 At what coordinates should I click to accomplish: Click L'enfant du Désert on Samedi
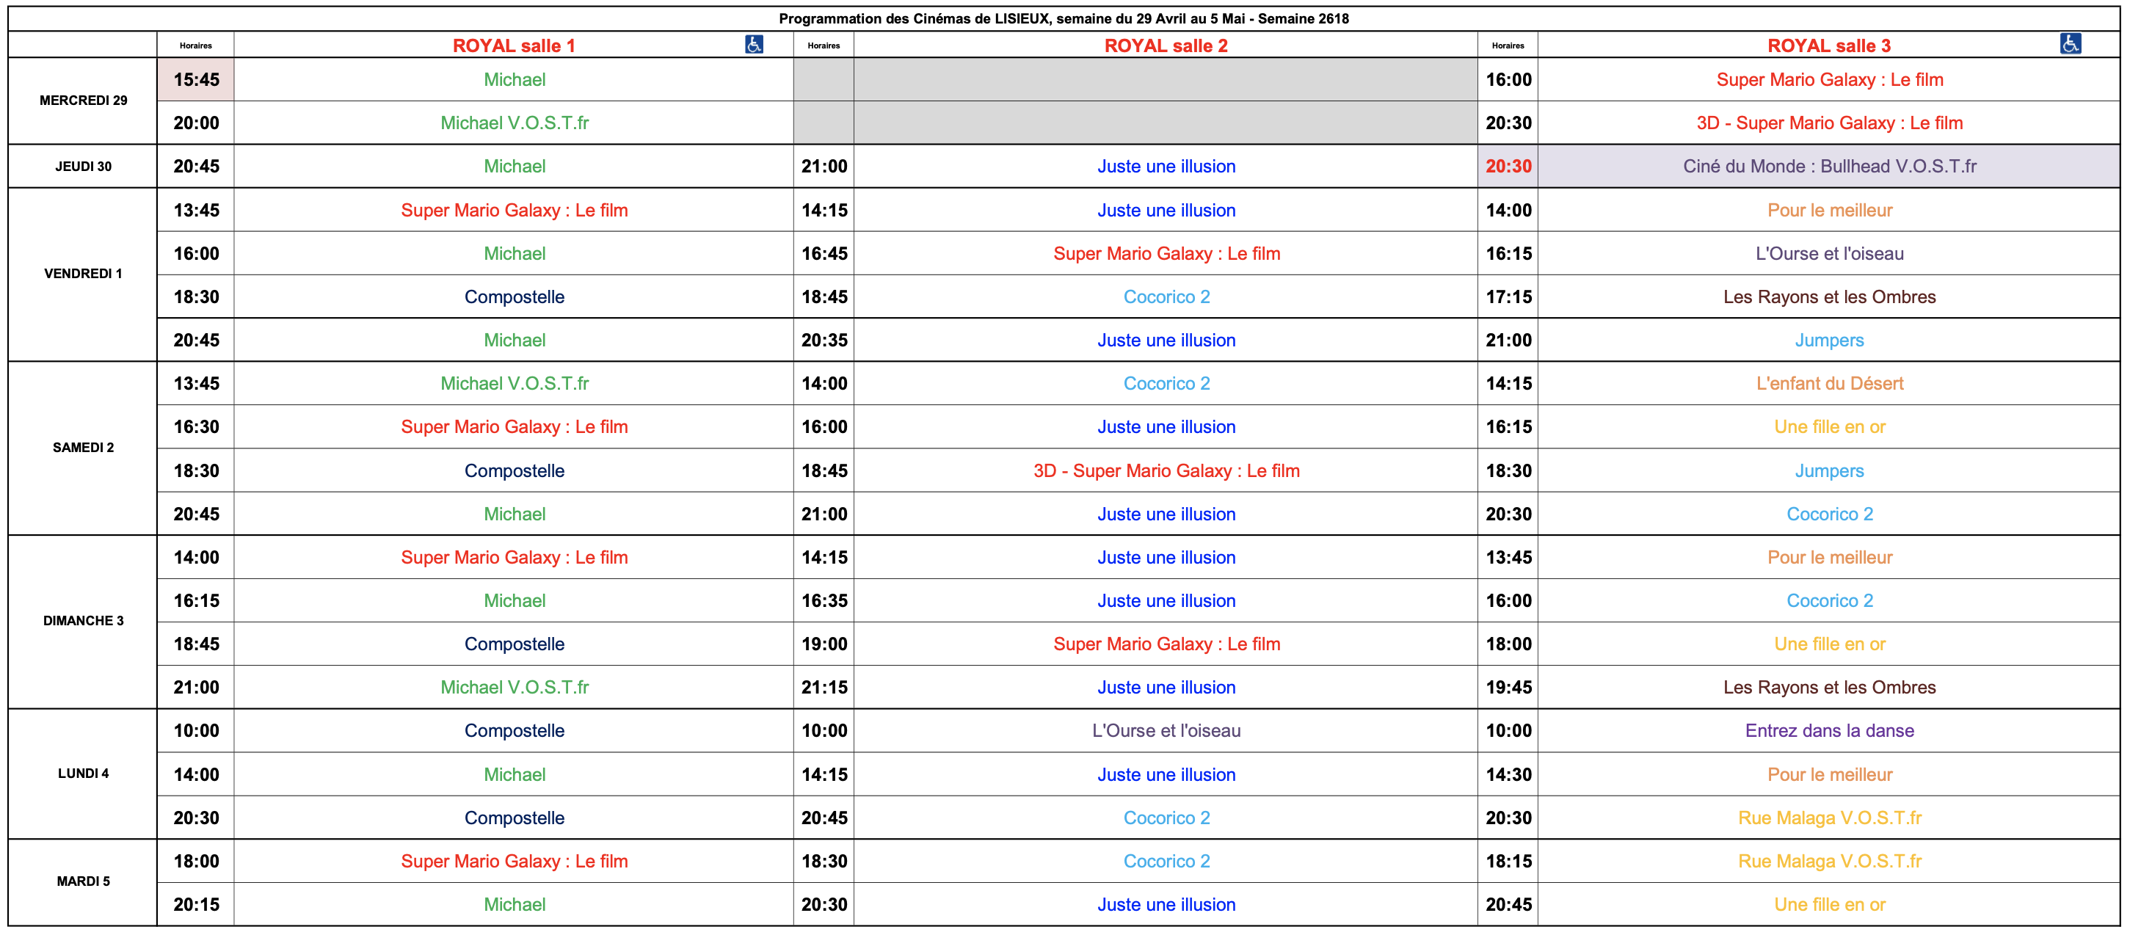point(1829,385)
